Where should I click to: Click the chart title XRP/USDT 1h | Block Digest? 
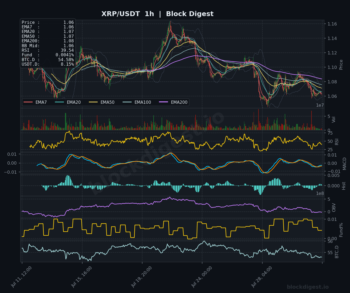157,14
